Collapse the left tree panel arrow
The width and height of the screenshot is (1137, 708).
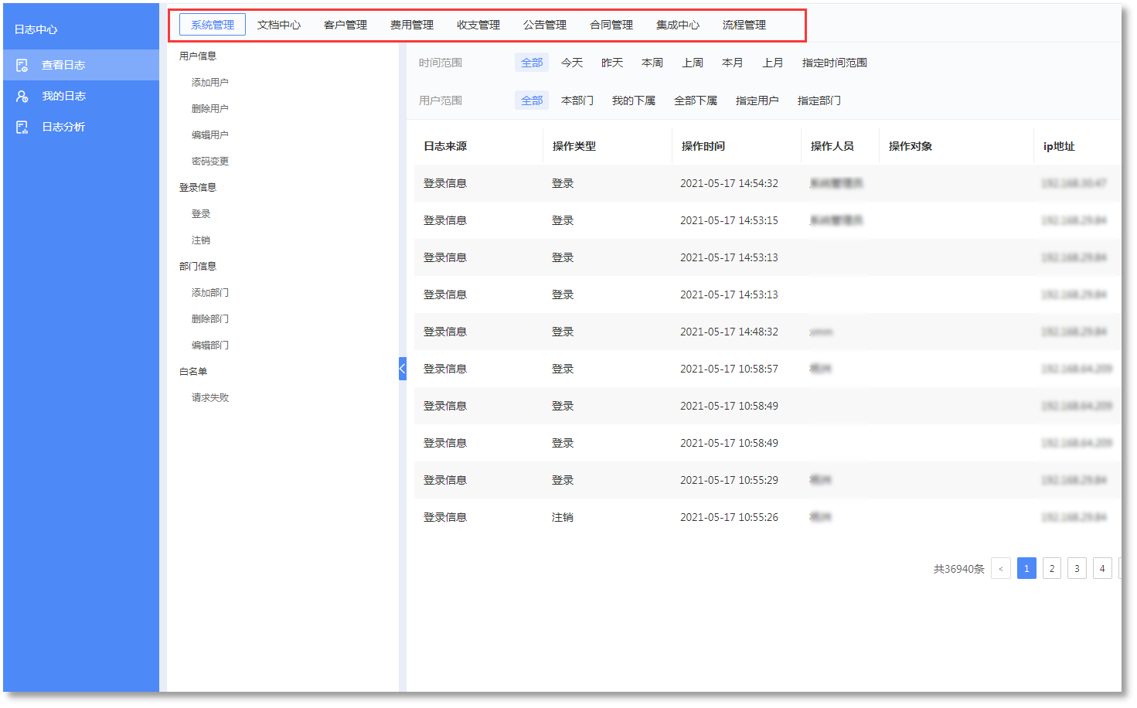tap(402, 369)
